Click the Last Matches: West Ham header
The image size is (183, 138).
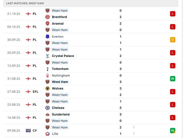(25, 3)
